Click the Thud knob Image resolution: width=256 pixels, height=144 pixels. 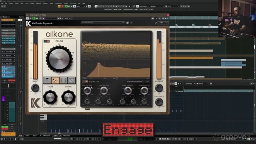pyautogui.click(x=50, y=97)
